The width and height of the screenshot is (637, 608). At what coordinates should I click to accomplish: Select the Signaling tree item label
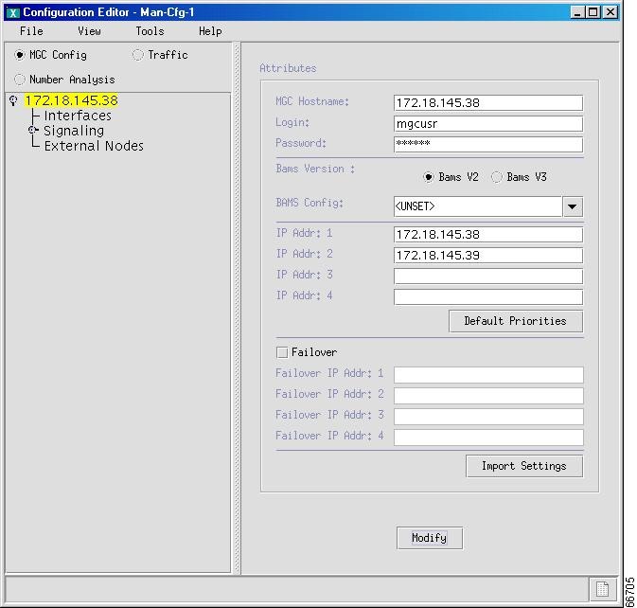click(x=74, y=131)
